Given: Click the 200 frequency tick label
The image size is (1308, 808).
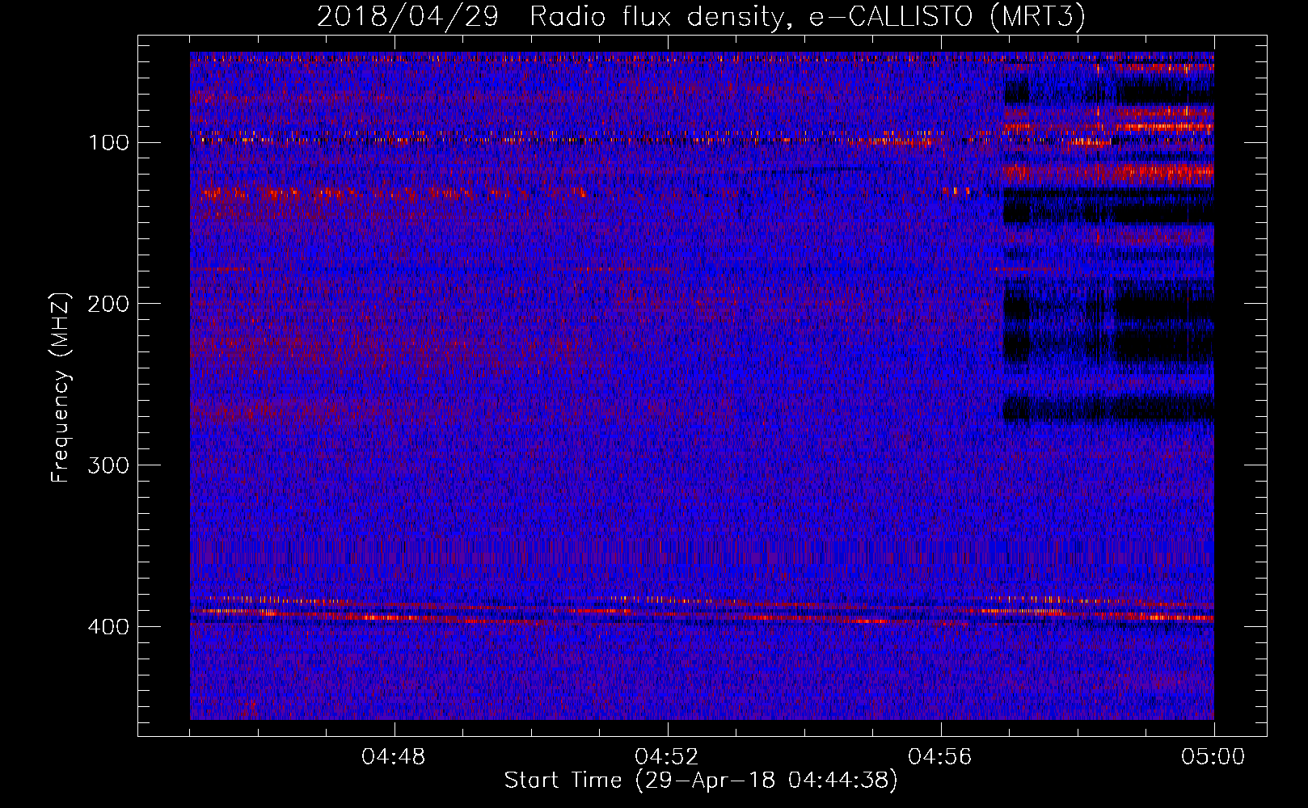Looking at the screenshot, I should coord(108,304).
